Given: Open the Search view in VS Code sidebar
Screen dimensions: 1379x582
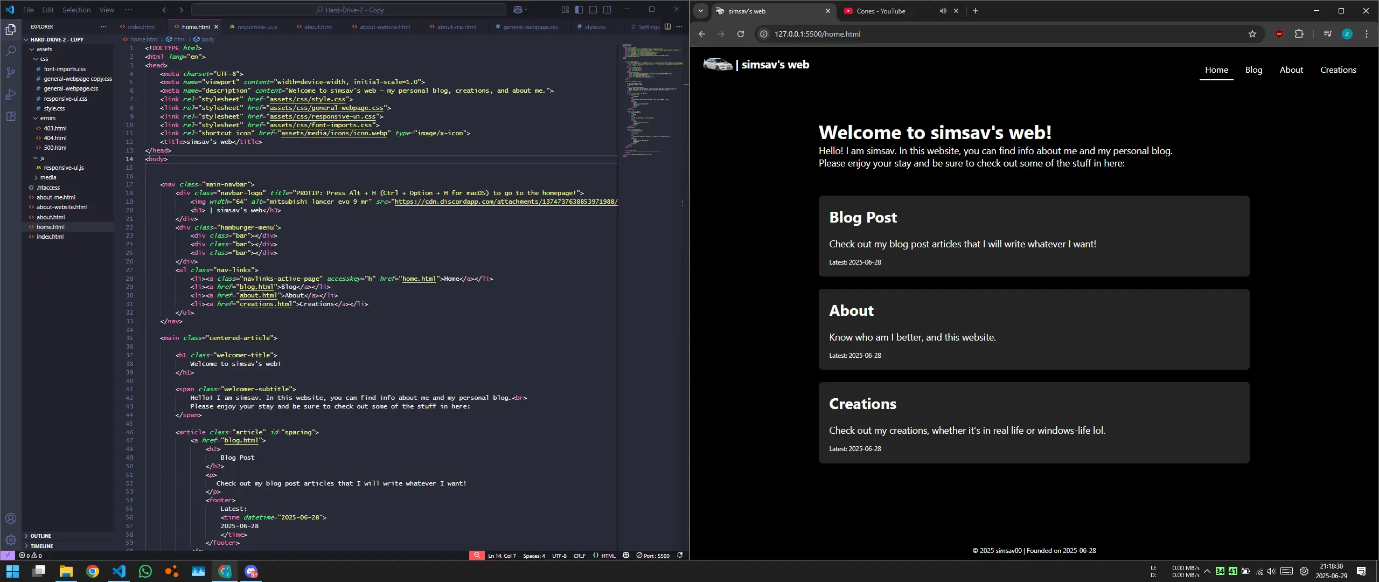Looking at the screenshot, I should [11, 51].
